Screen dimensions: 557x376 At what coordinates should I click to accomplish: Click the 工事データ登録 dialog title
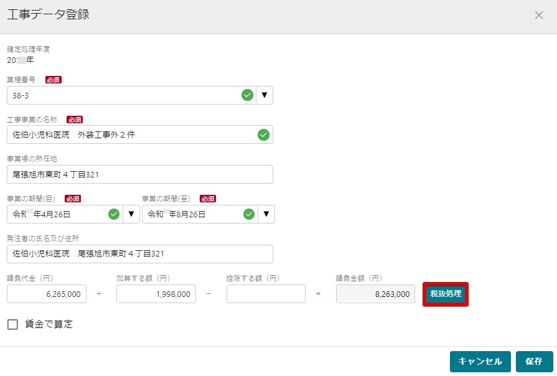49,14
